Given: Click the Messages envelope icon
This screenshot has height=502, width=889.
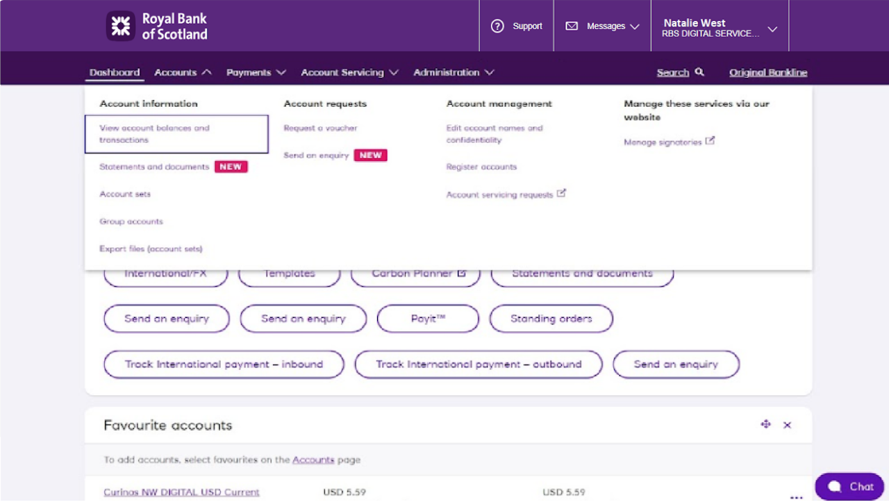Looking at the screenshot, I should point(571,26).
